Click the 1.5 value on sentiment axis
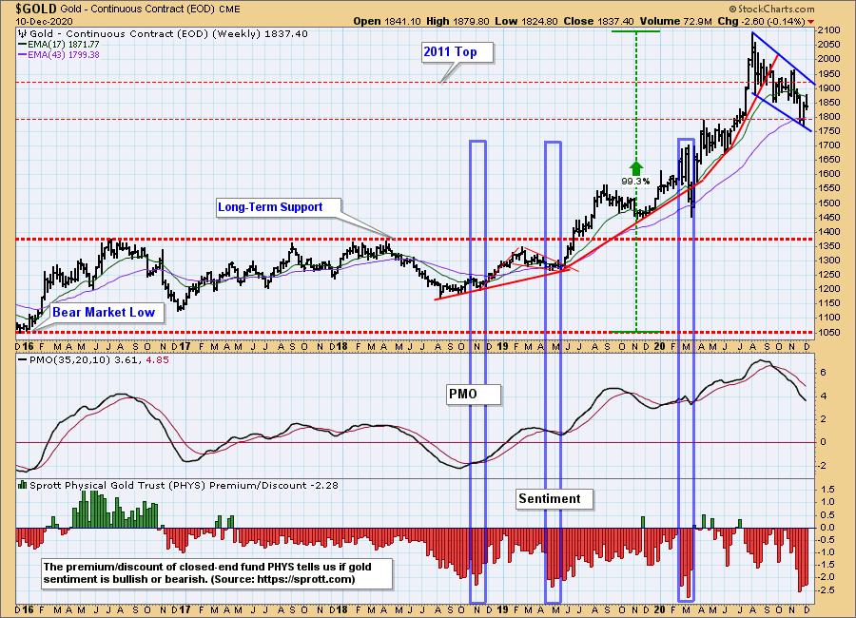 click(x=827, y=490)
